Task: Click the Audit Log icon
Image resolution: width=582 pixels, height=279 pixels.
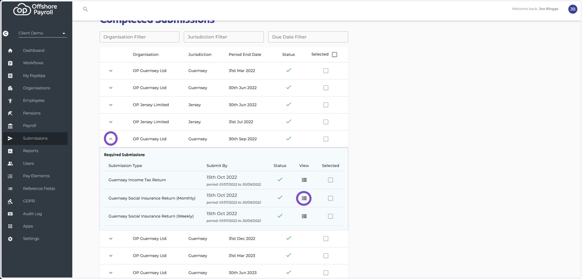Action: (10, 213)
